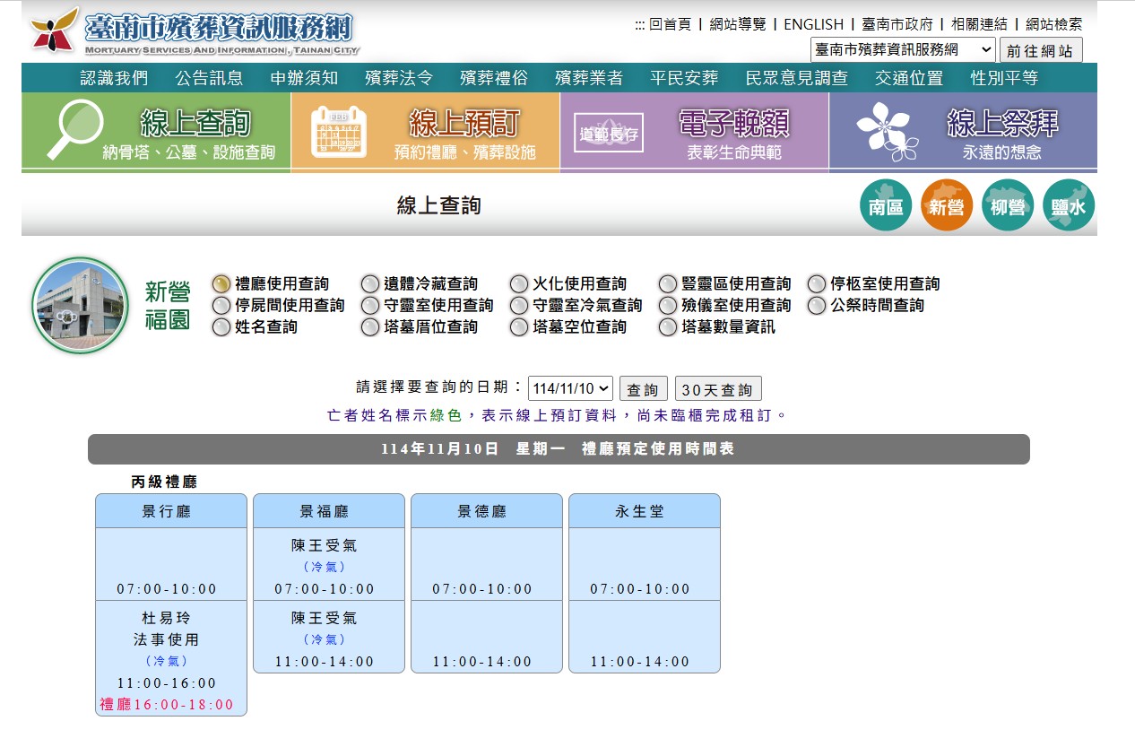Select the orange 新營 district icon
Viewport: 1135px width, 747px height.
(x=947, y=206)
